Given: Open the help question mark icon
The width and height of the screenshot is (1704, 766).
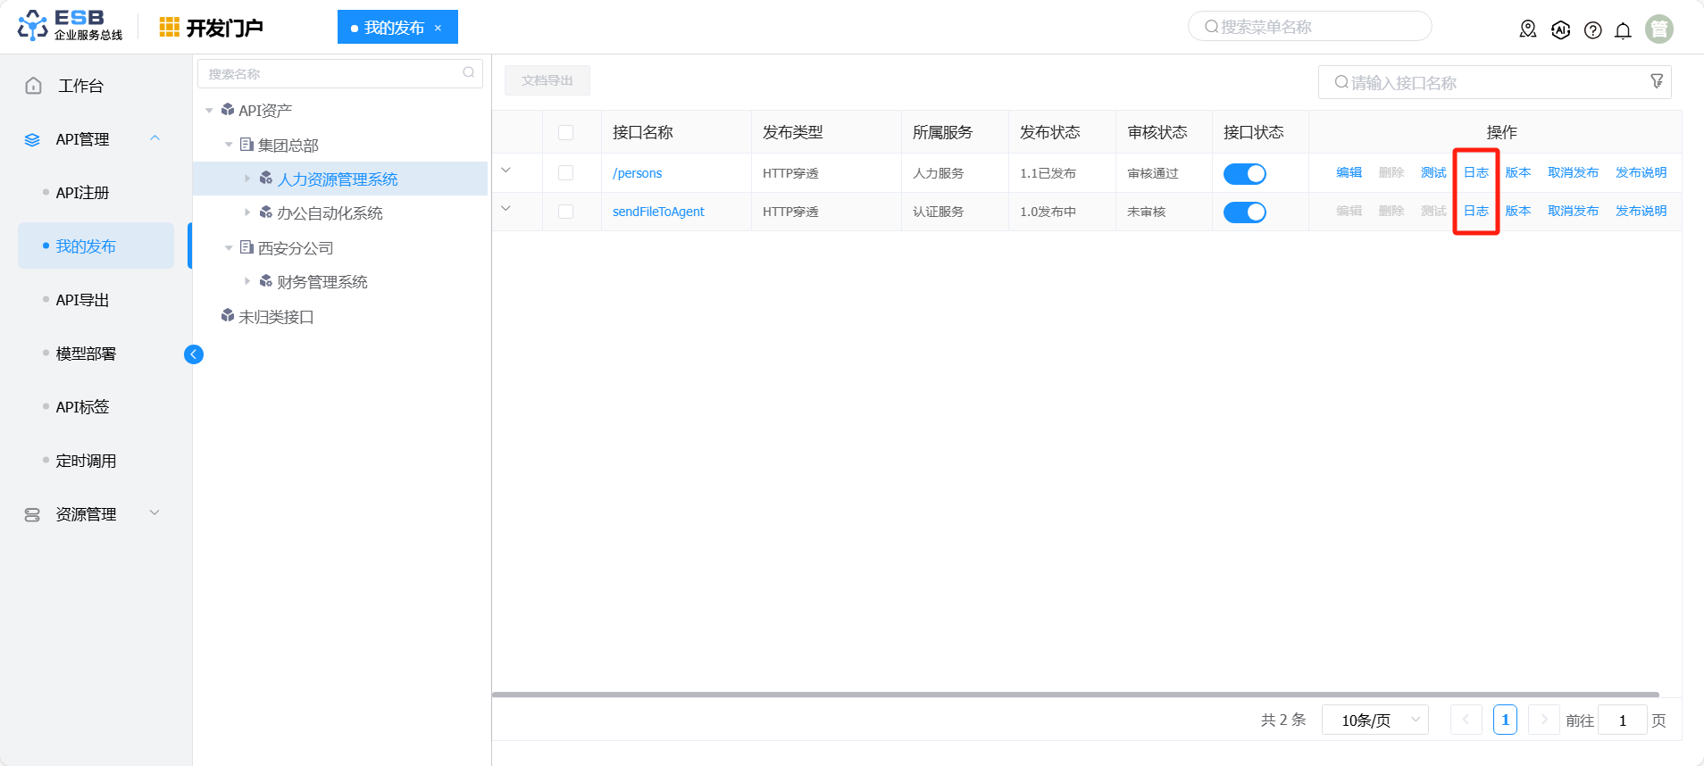Looking at the screenshot, I should pyautogui.click(x=1592, y=30).
